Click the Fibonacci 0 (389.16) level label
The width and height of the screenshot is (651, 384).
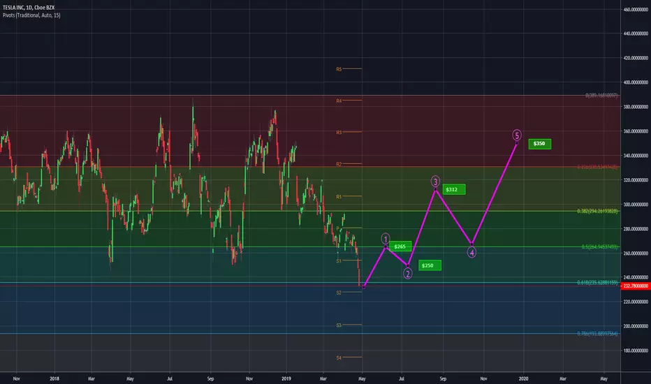tap(601, 96)
